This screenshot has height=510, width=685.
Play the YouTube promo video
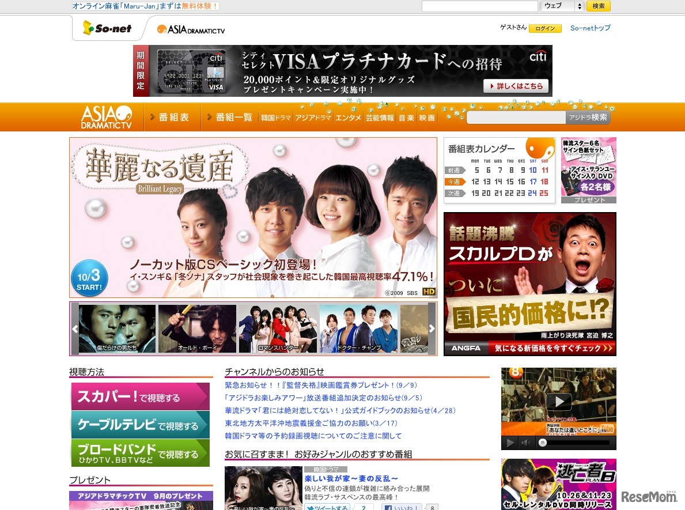click(x=558, y=402)
